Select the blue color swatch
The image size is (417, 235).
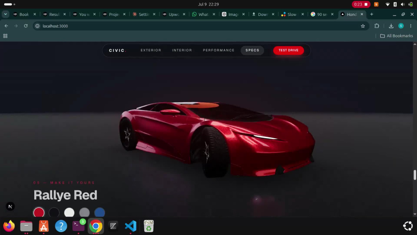click(x=100, y=212)
